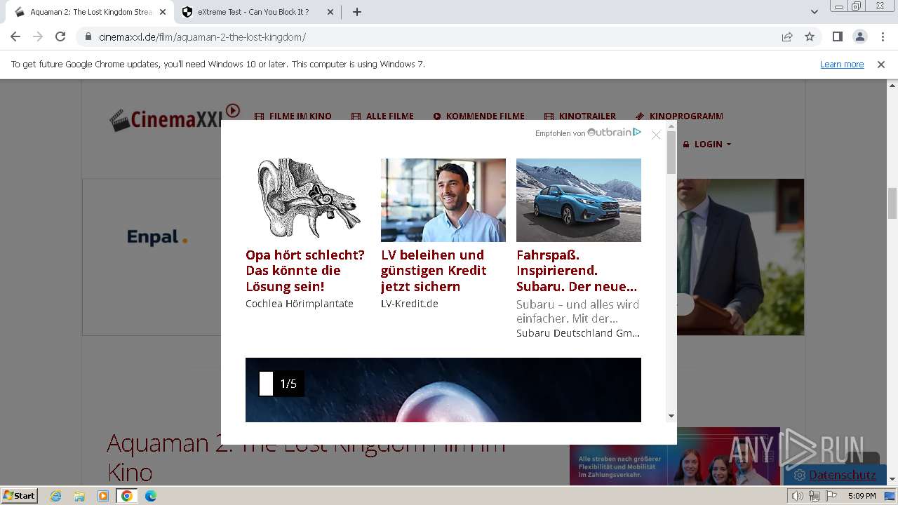Click Subaru Deutschland source text
This screenshot has height=505, width=898.
point(578,333)
